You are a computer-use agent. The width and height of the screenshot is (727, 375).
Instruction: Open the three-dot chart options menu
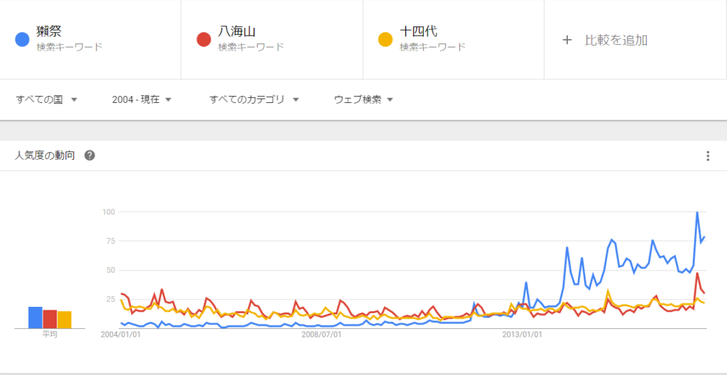click(x=708, y=156)
